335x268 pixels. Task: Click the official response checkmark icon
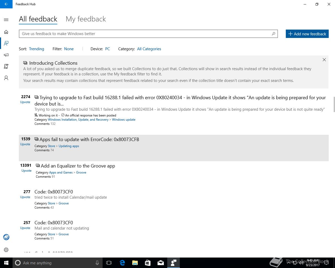[x=63, y=115]
